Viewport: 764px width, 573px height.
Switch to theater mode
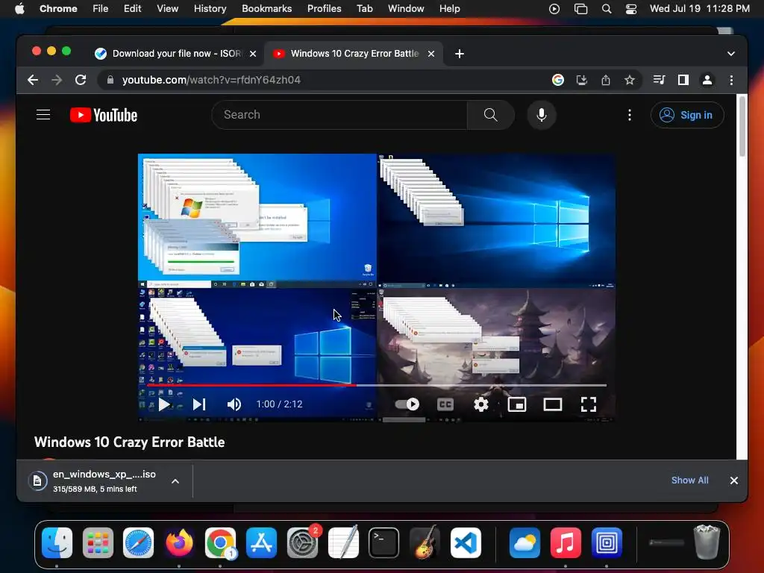(x=553, y=404)
